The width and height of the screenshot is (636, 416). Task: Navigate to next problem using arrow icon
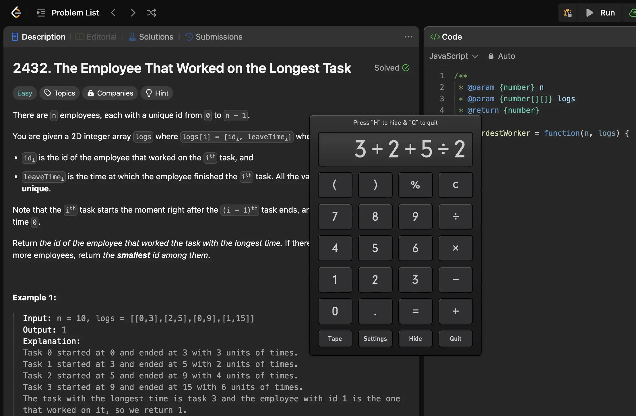pos(132,13)
